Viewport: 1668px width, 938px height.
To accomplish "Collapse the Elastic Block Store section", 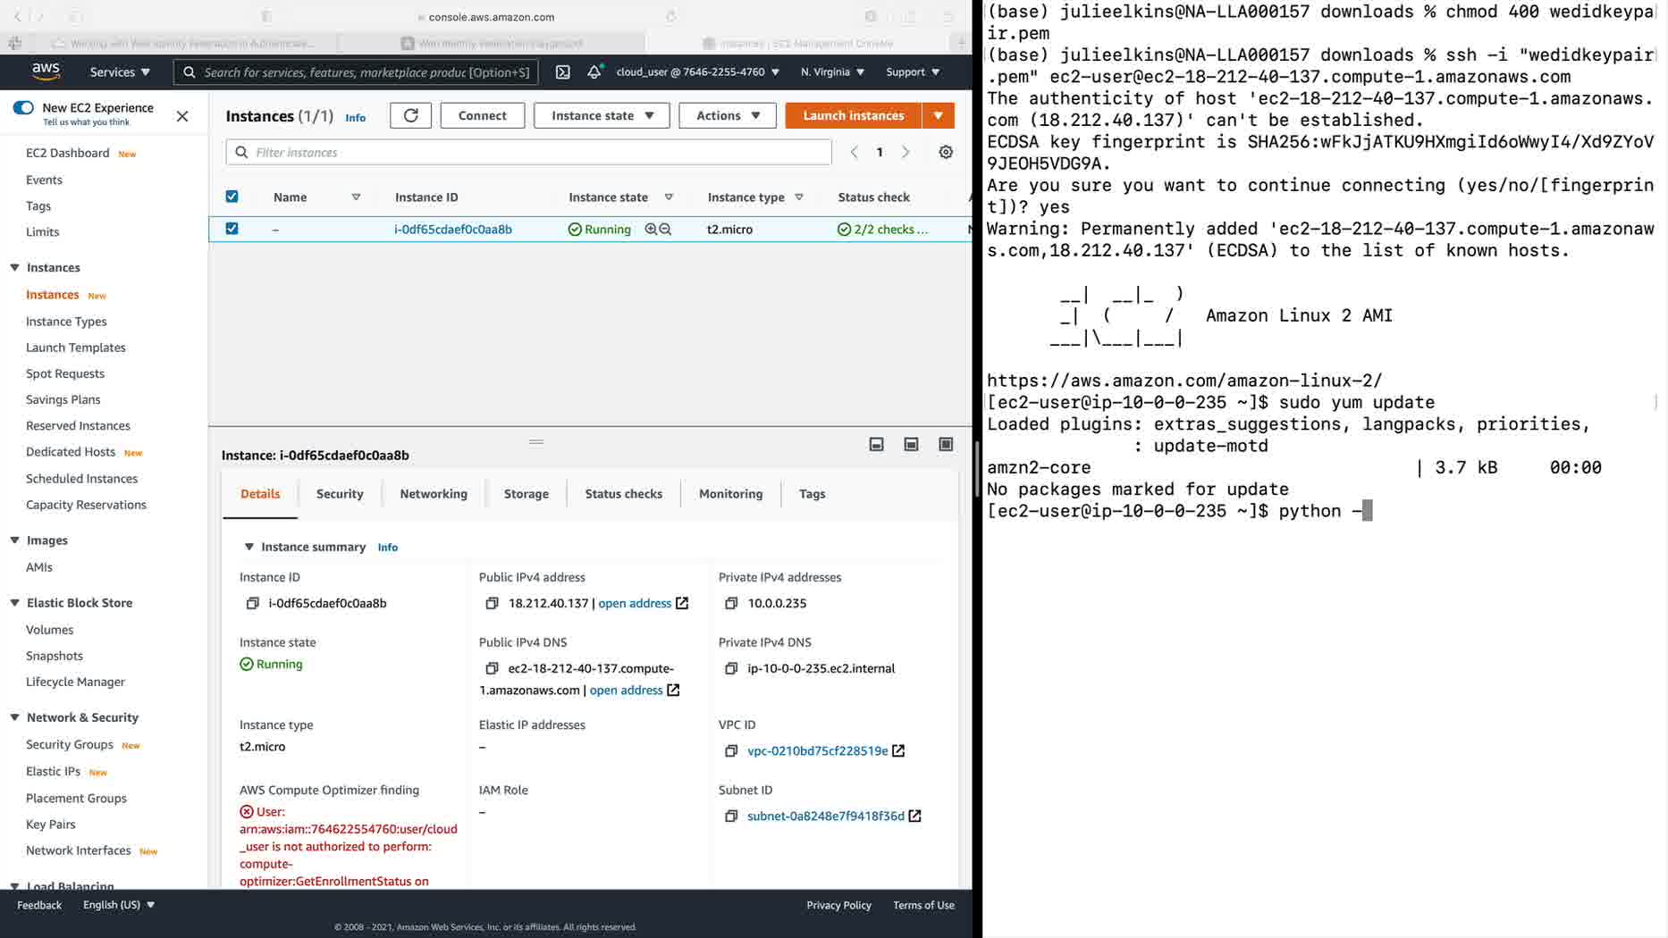I will click(14, 603).
